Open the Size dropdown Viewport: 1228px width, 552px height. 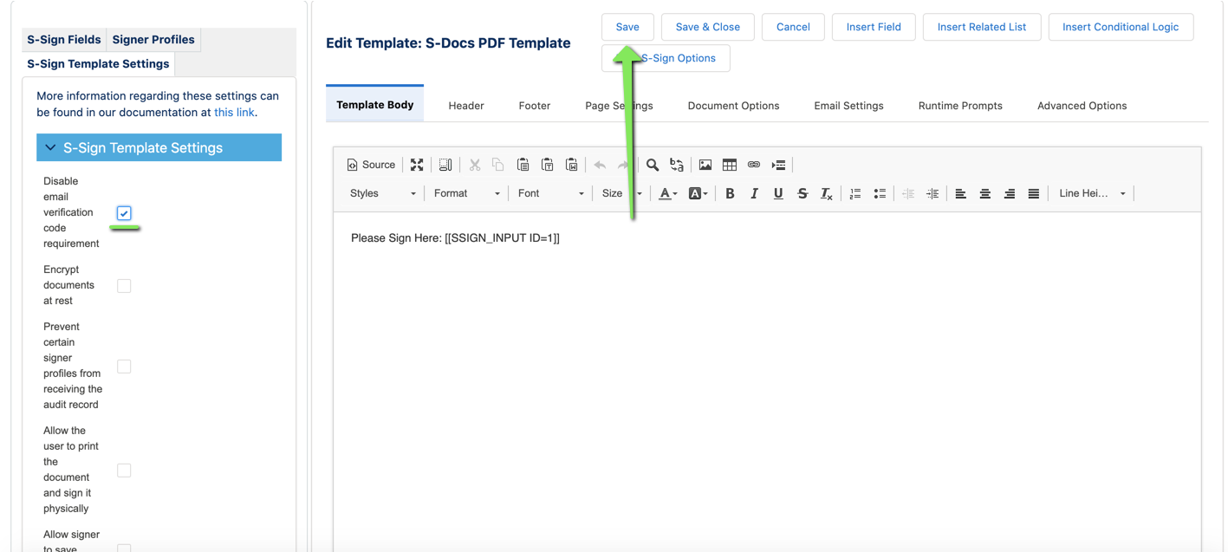tap(620, 193)
